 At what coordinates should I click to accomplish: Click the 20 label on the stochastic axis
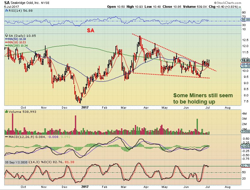244,179
